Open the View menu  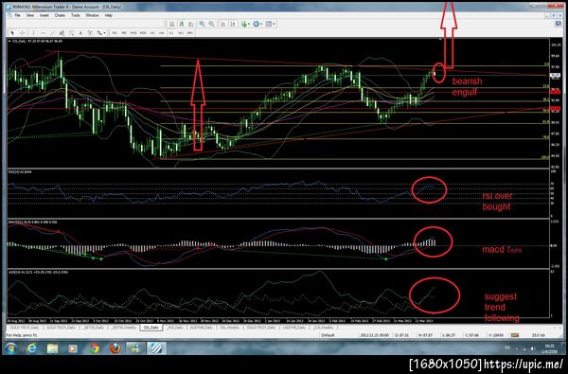tap(30, 15)
